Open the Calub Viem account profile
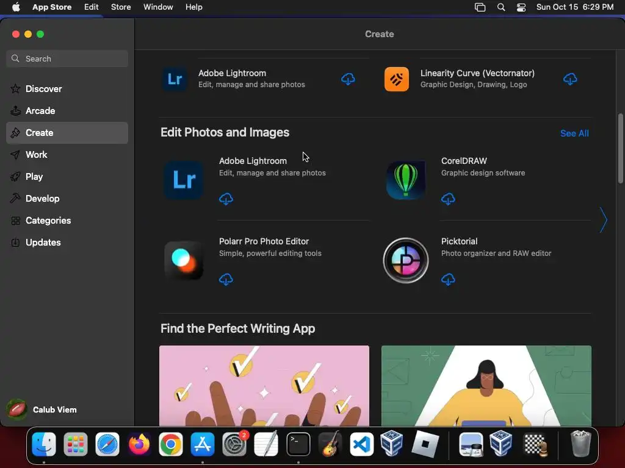625x468 pixels. tap(42, 409)
